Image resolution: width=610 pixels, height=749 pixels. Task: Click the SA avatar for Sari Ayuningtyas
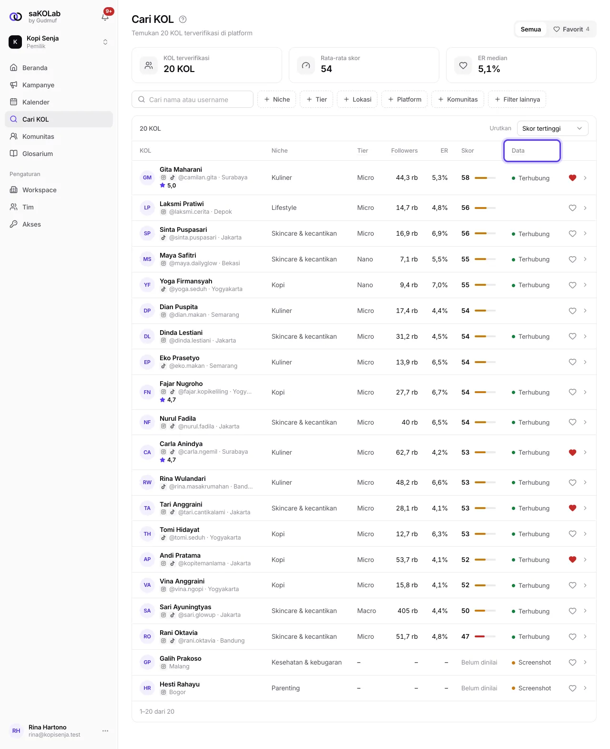pyautogui.click(x=147, y=611)
